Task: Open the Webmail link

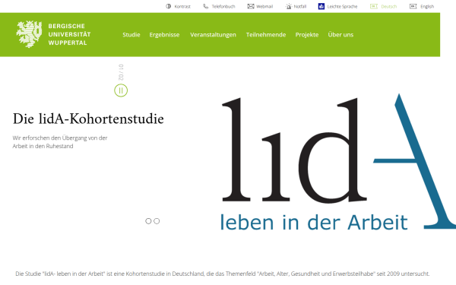Action: (264, 6)
